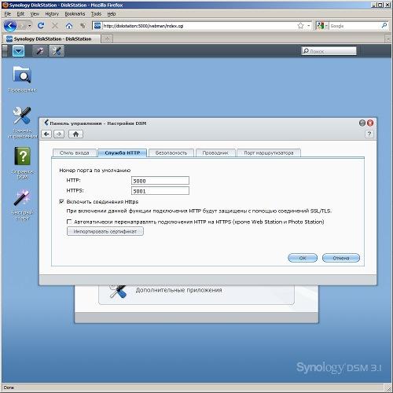Viewport: 393px width, 393px height.
Task: Switch to the Стиль входа tab
Action: pyautogui.click(x=75, y=152)
